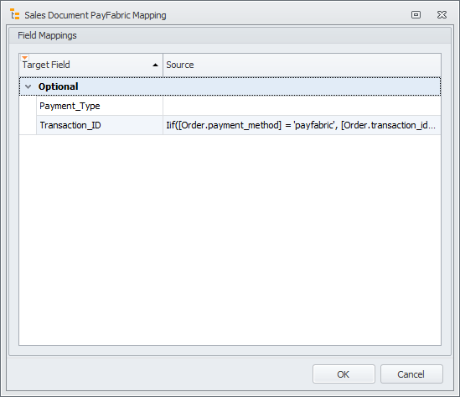
Task: Click the Target Field column header
Action: (91, 65)
